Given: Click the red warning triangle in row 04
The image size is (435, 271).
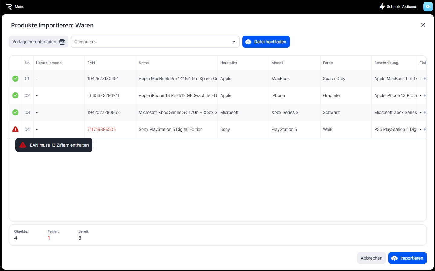Looking at the screenshot, I should [x=15, y=129].
